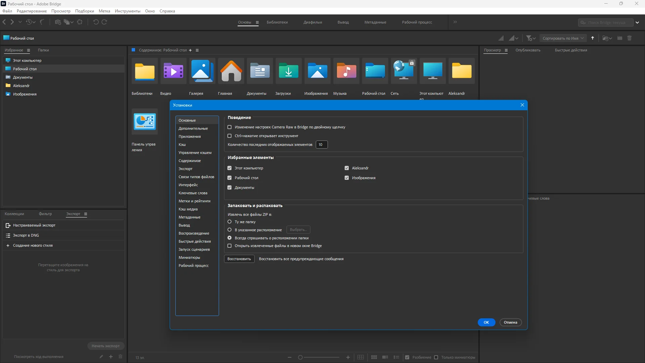Click the ascending sort order arrow
This screenshot has width=645, height=363.
pyautogui.click(x=593, y=38)
